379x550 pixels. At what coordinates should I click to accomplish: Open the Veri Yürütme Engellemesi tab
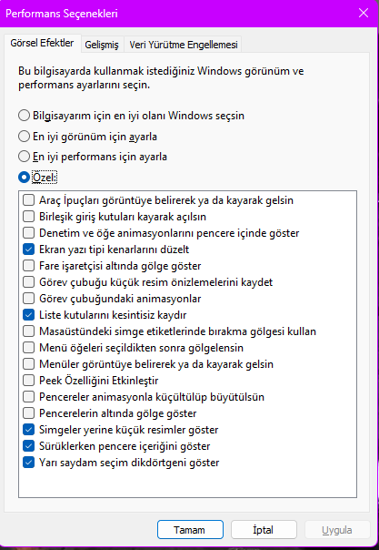pyautogui.click(x=184, y=45)
